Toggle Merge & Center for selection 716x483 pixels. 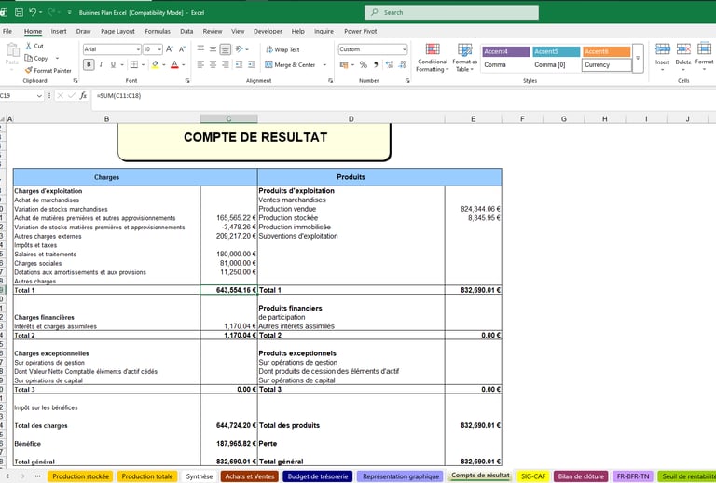pyautogui.click(x=291, y=65)
